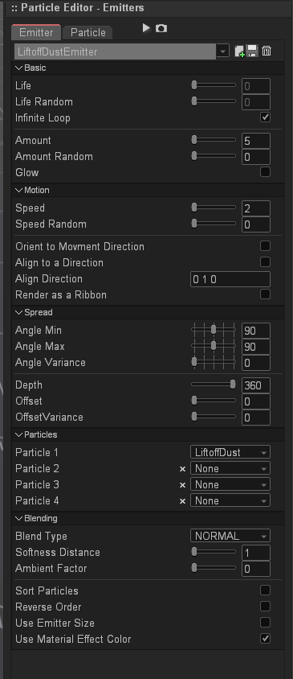Open the Particle 1 LiftoffDust dropdown
Viewport: 293px width, 679px height.
click(230, 452)
